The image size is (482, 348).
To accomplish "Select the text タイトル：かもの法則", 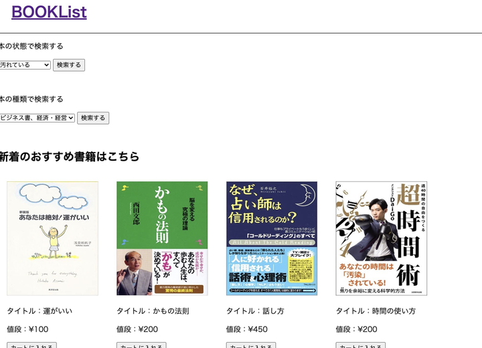I will pos(153,311).
